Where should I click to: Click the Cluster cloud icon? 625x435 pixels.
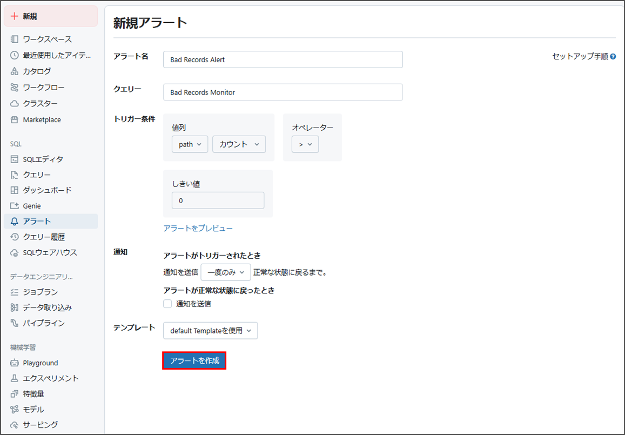tap(15, 103)
